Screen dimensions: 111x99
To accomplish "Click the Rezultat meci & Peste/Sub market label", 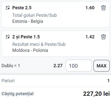I will pos(39,44).
